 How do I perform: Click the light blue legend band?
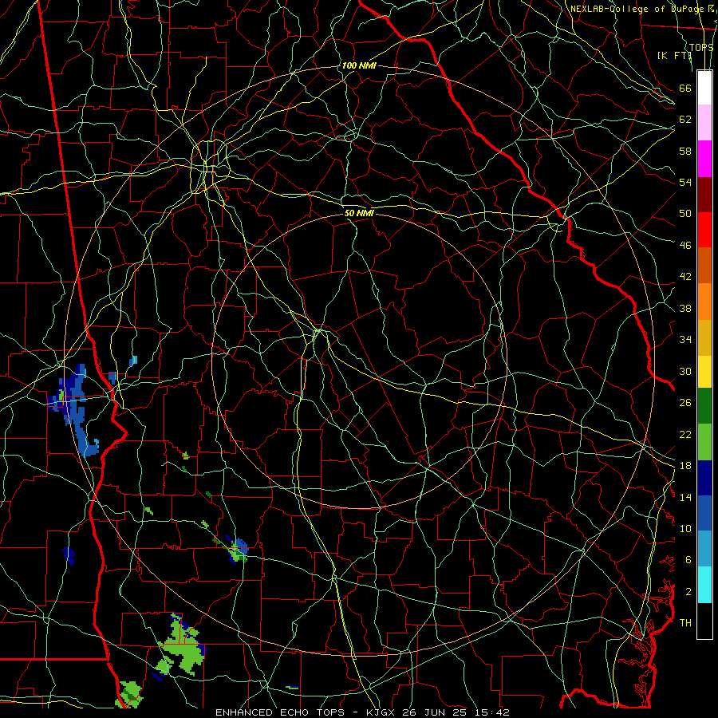704,549
